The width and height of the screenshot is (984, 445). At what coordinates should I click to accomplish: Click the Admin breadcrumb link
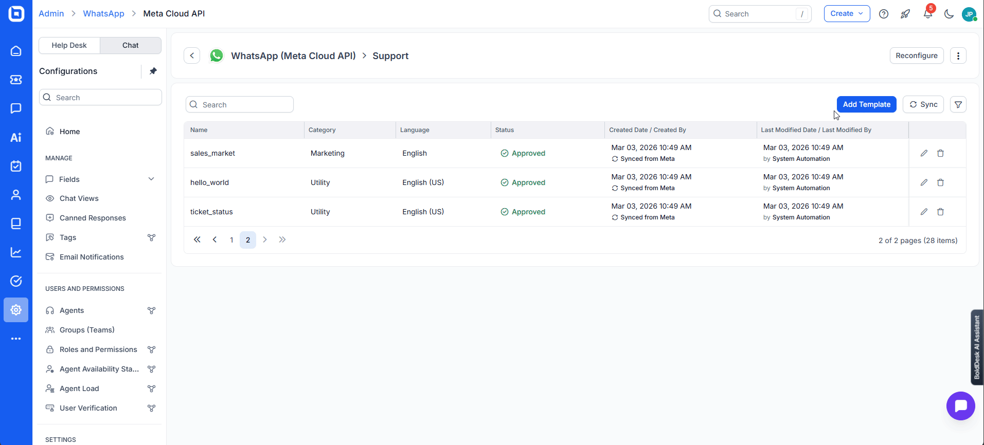[x=51, y=13]
